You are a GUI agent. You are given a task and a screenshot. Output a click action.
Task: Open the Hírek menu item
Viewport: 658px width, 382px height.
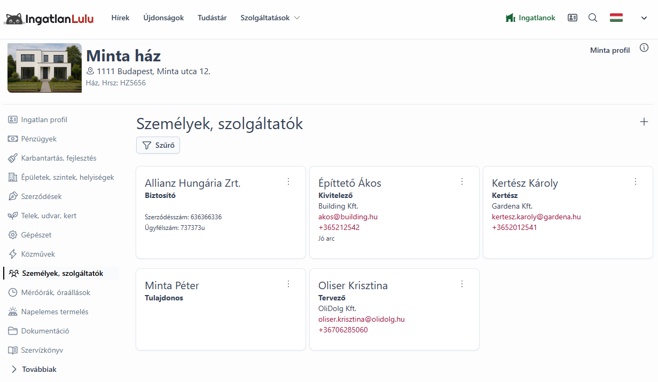tap(120, 18)
